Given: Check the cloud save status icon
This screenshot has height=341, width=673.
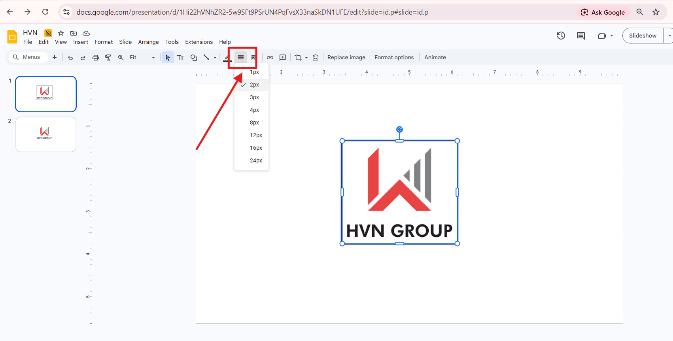Looking at the screenshot, I should point(86,33).
